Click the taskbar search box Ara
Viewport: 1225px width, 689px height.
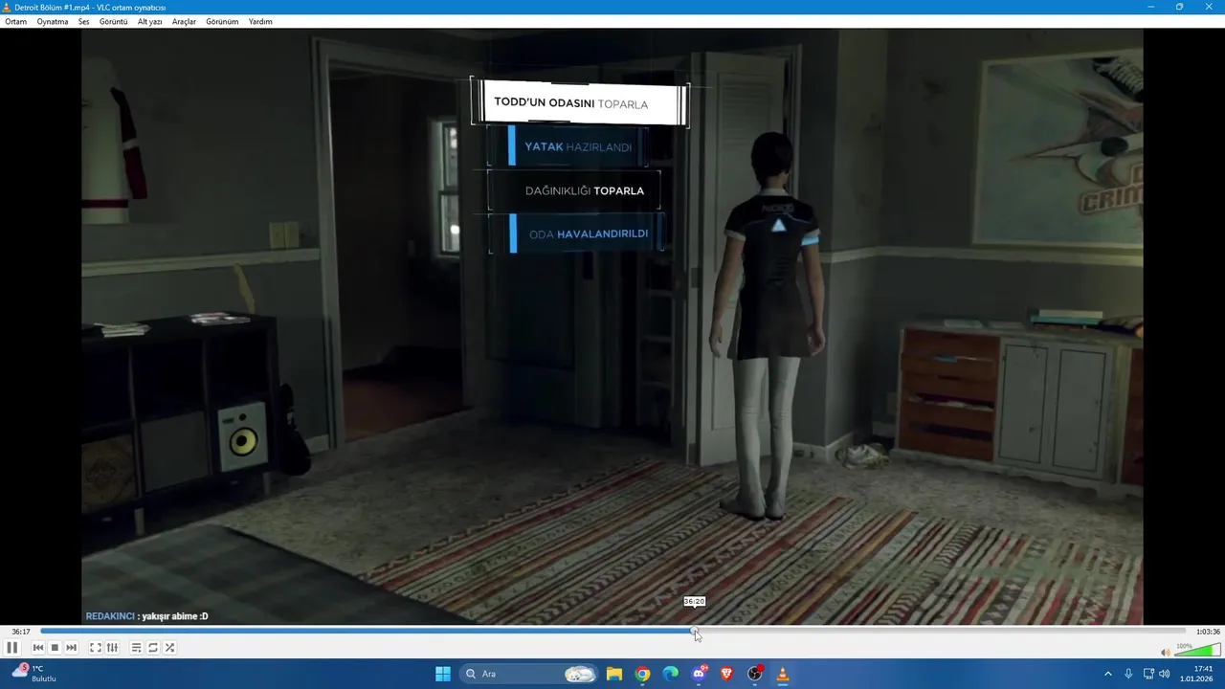(527, 674)
